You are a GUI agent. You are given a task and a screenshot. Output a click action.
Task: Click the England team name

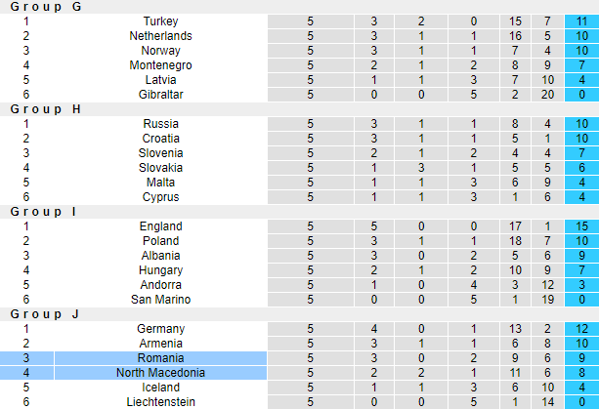(160, 226)
